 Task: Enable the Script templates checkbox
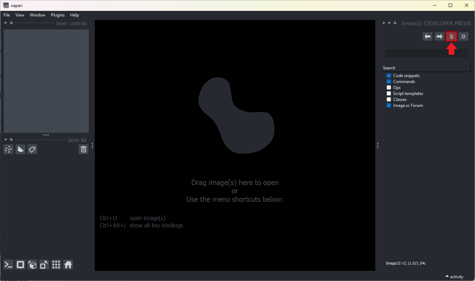(x=389, y=94)
